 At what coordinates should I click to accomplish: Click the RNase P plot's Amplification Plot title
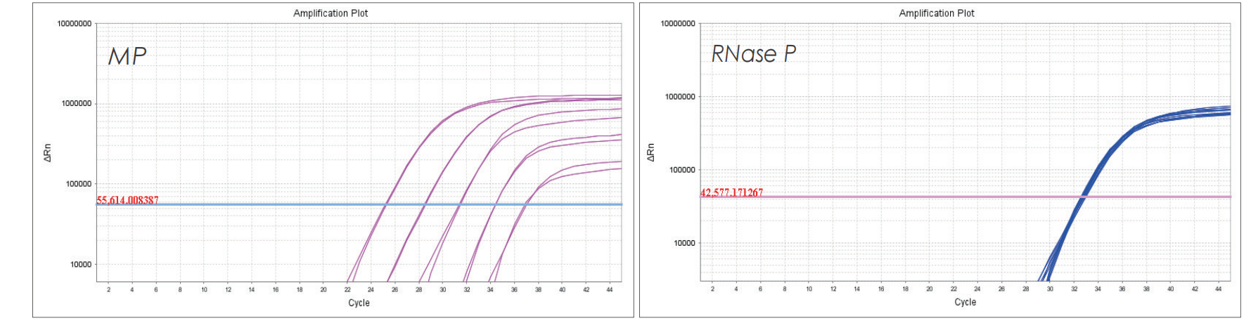(x=936, y=13)
